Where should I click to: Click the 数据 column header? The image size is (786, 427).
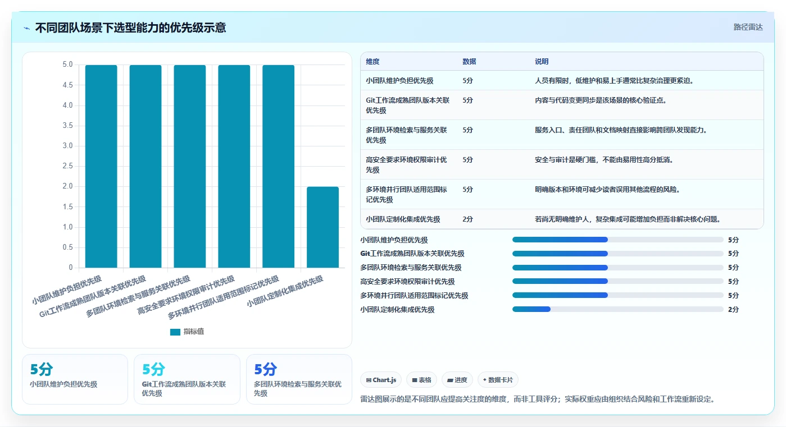coord(469,62)
